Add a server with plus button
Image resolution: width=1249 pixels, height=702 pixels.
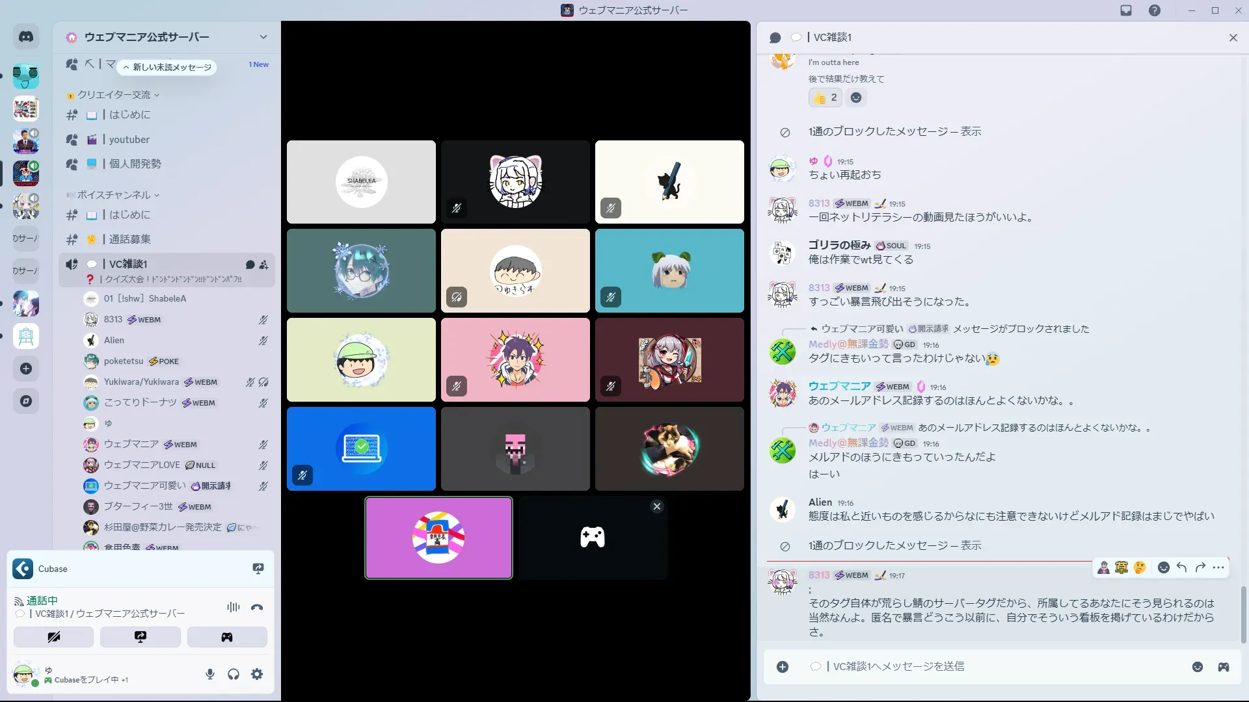click(x=26, y=369)
